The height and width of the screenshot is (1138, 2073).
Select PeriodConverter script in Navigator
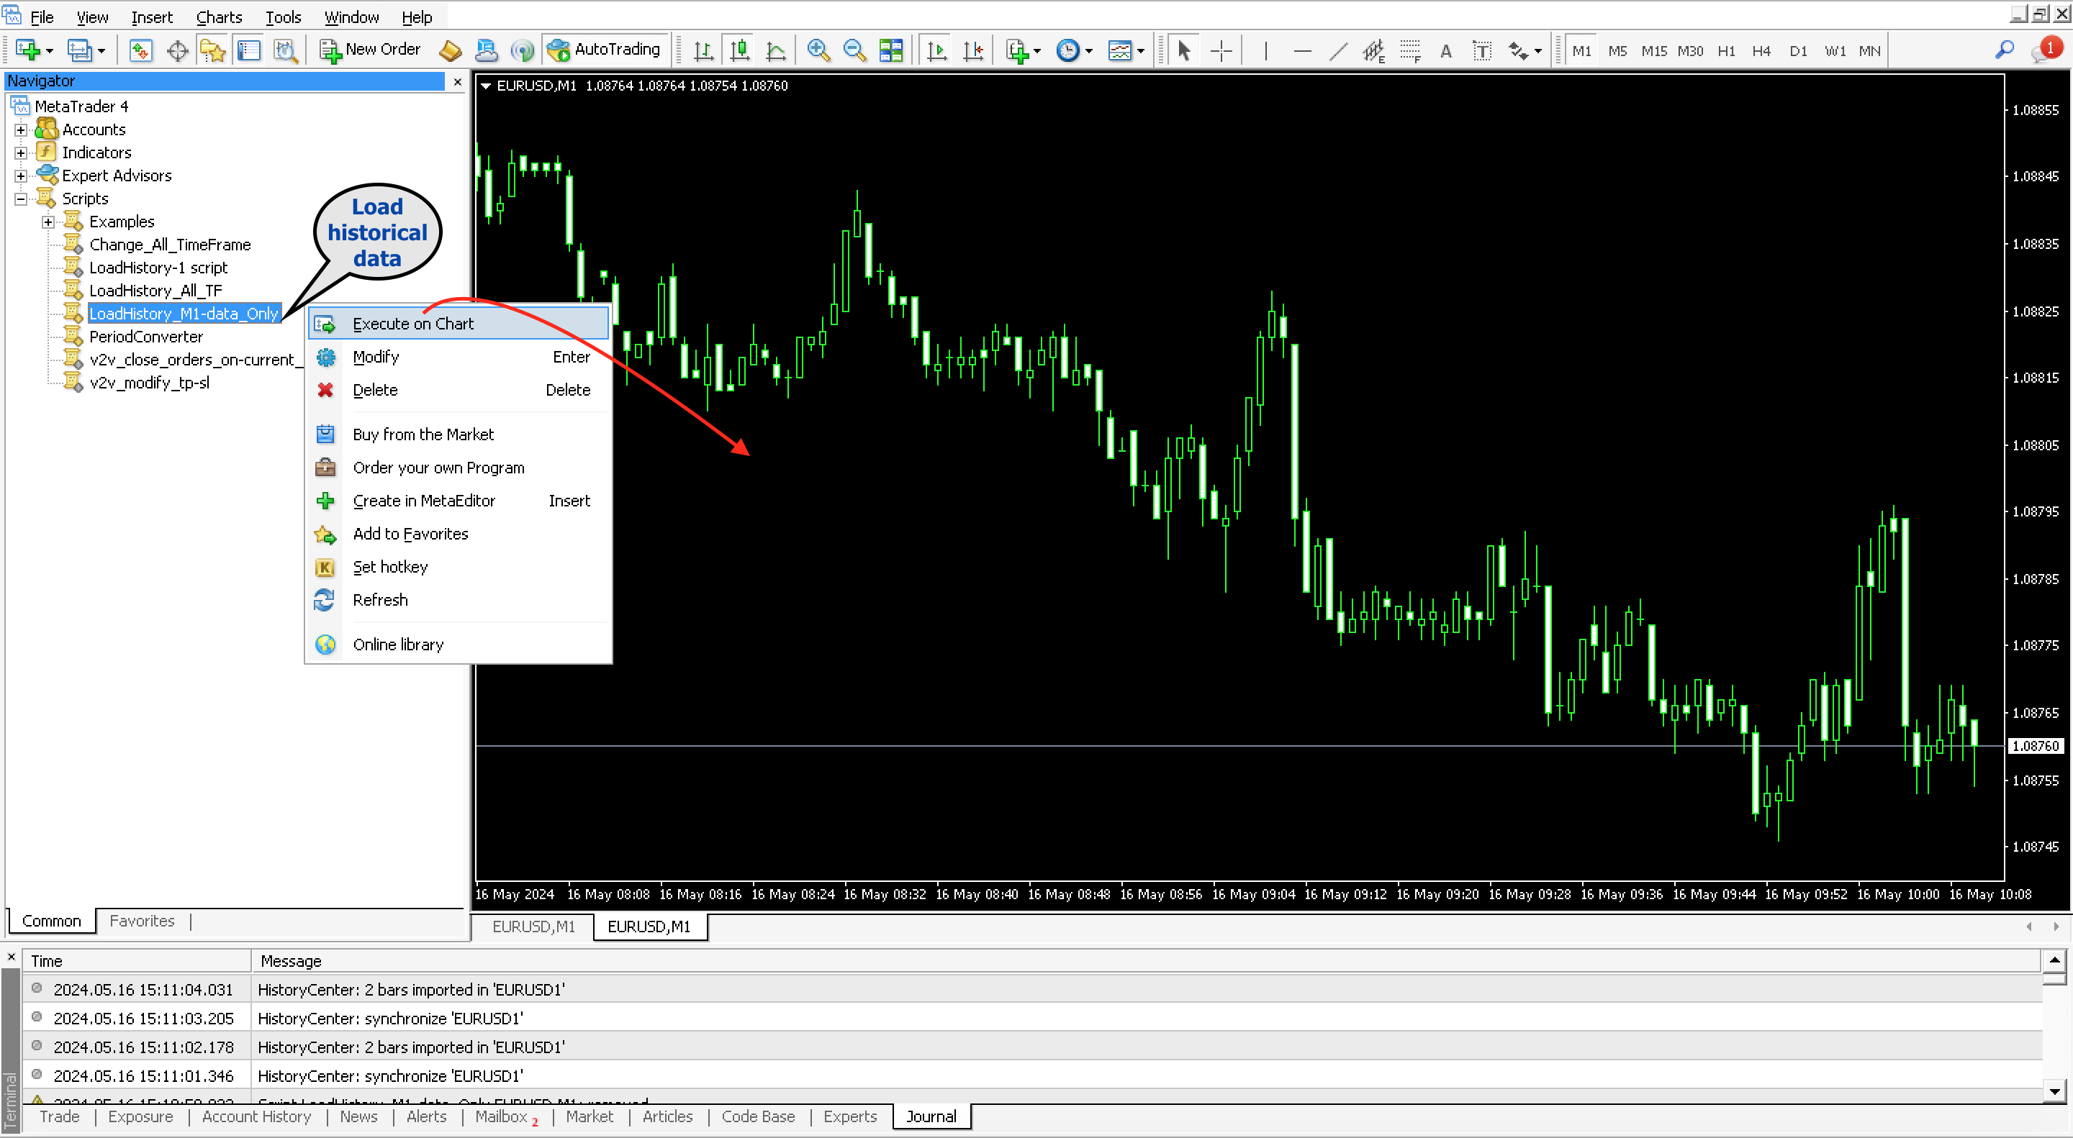[x=145, y=336]
